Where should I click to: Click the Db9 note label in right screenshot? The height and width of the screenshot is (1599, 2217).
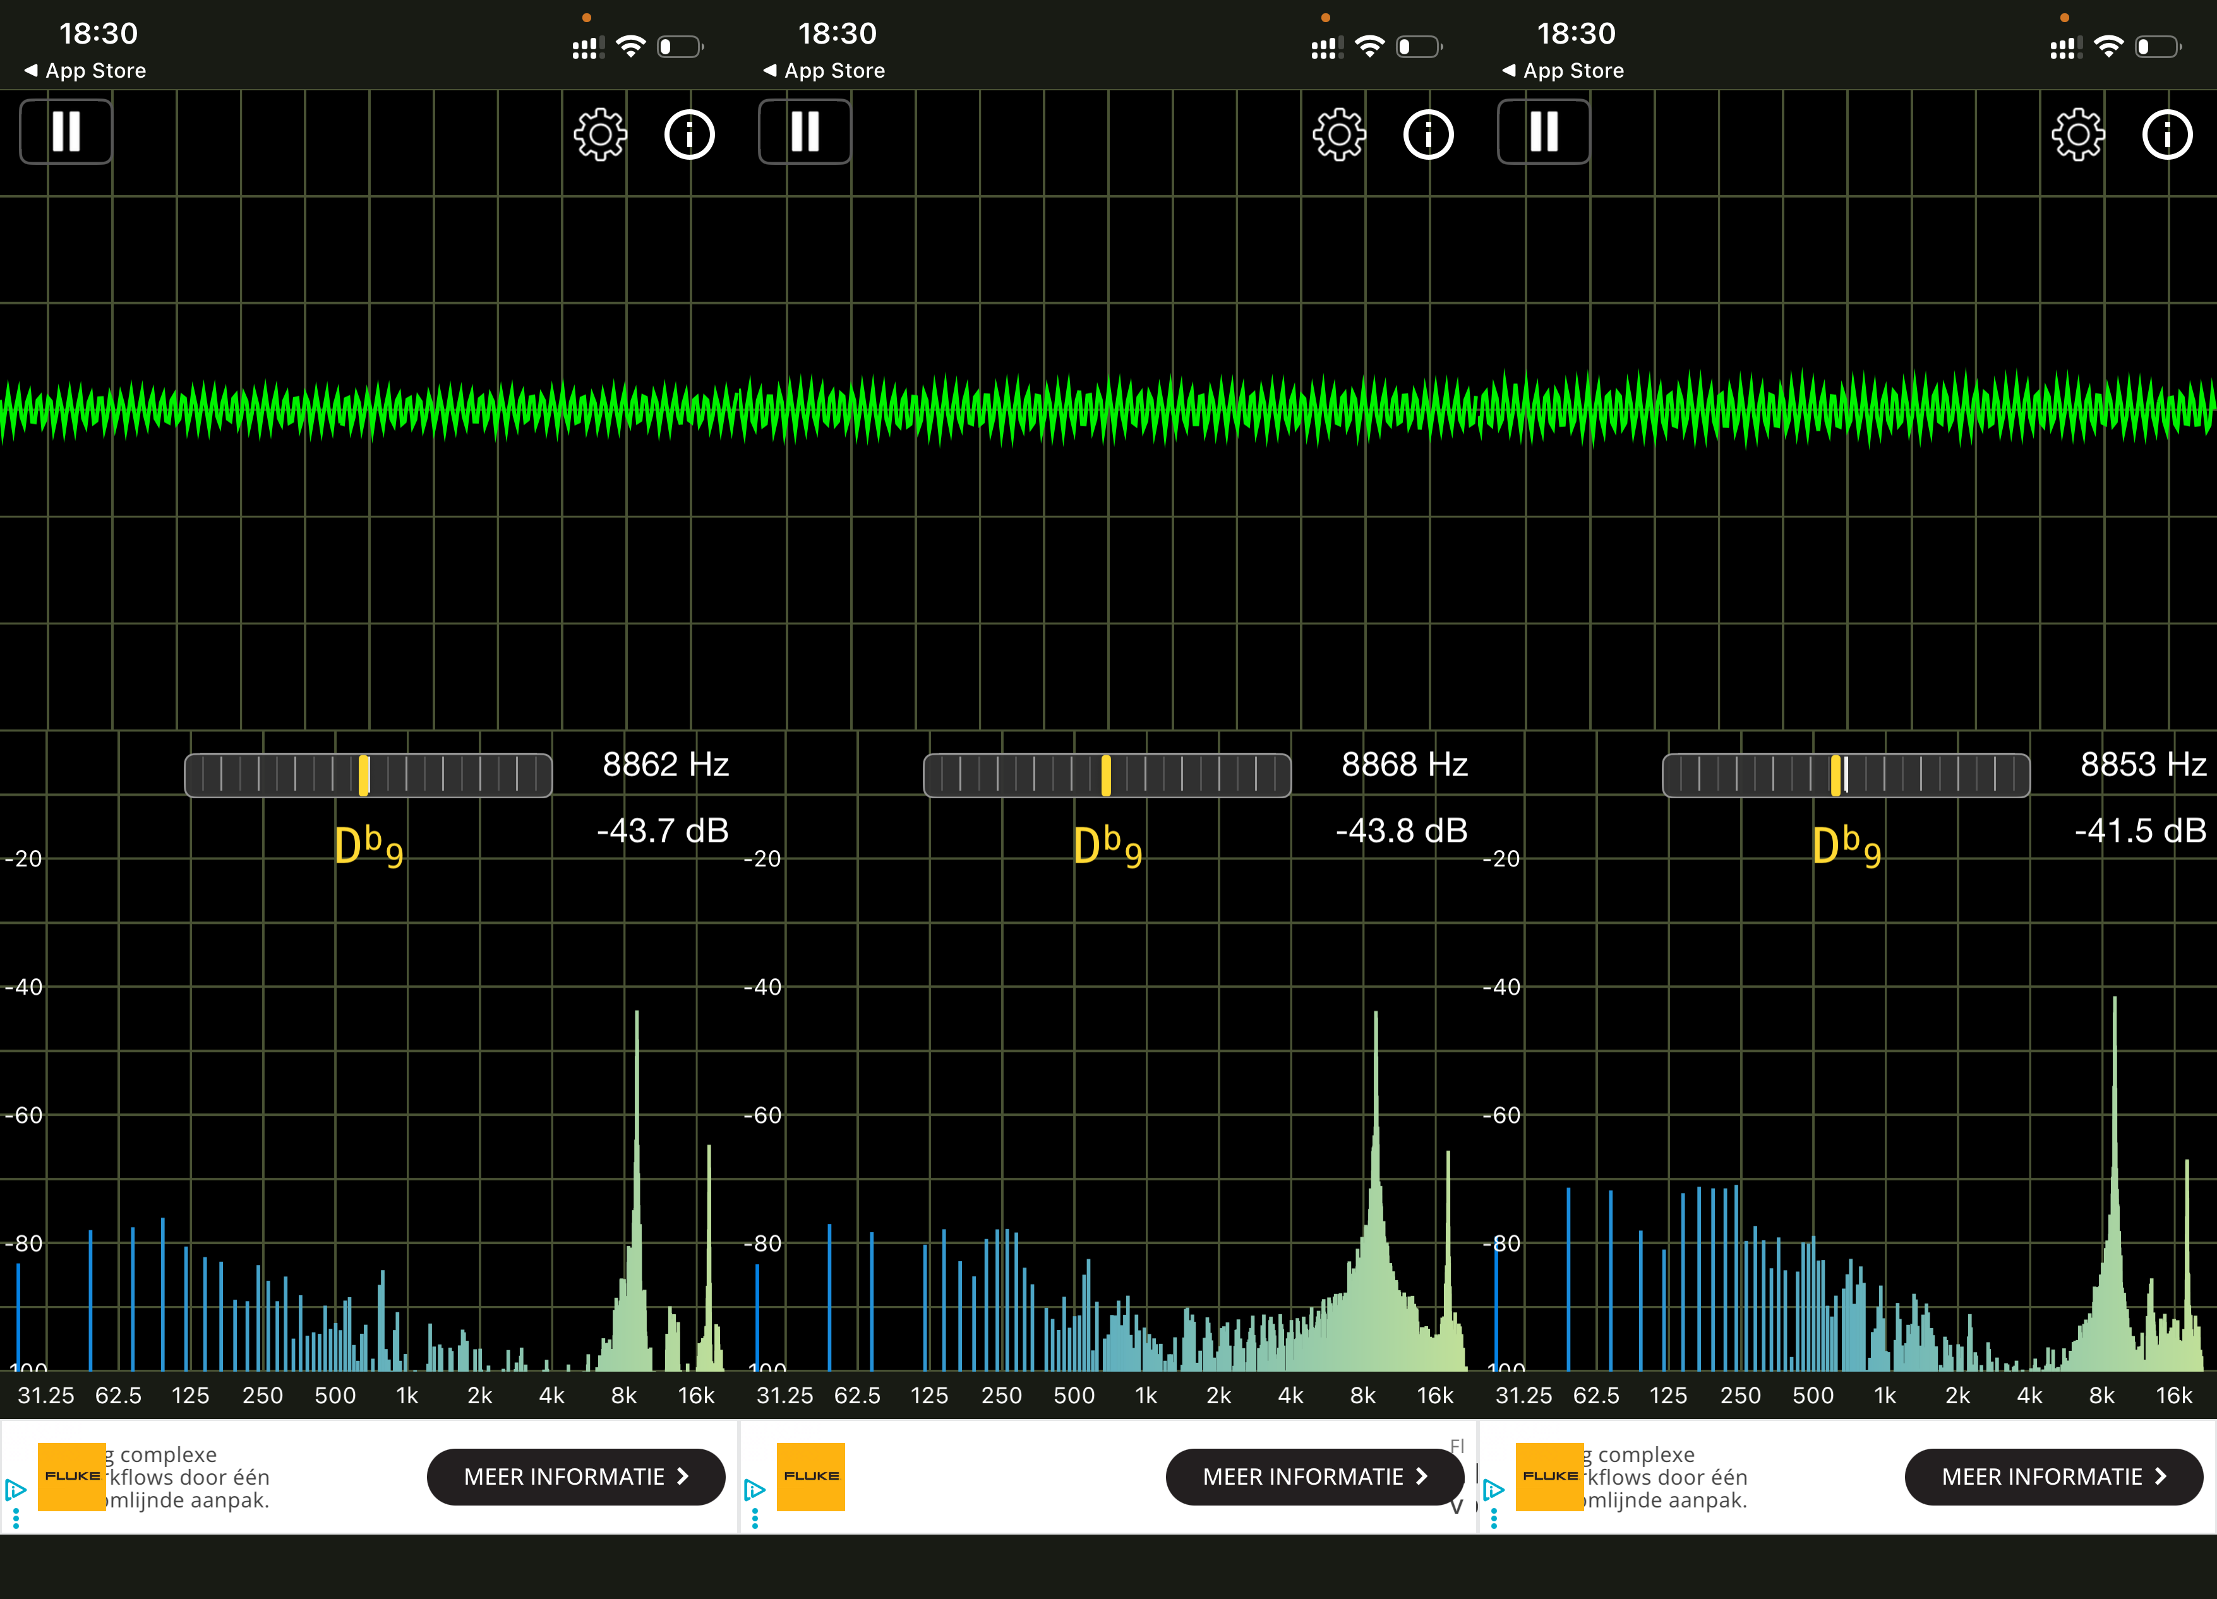[1846, 846]
